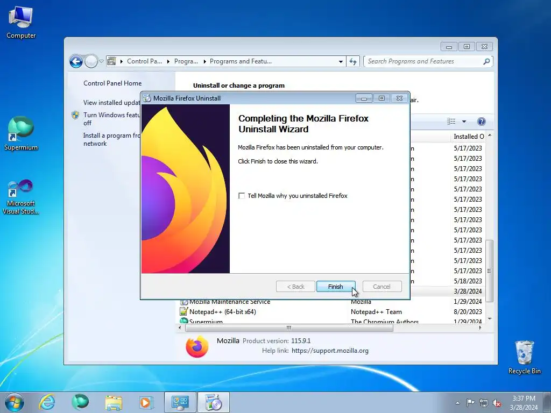The width and height of the screenshot is (551, 413).
Task: Minimize the Mozilla Firefox Uninstall window
Action: (x=364, y=98)
